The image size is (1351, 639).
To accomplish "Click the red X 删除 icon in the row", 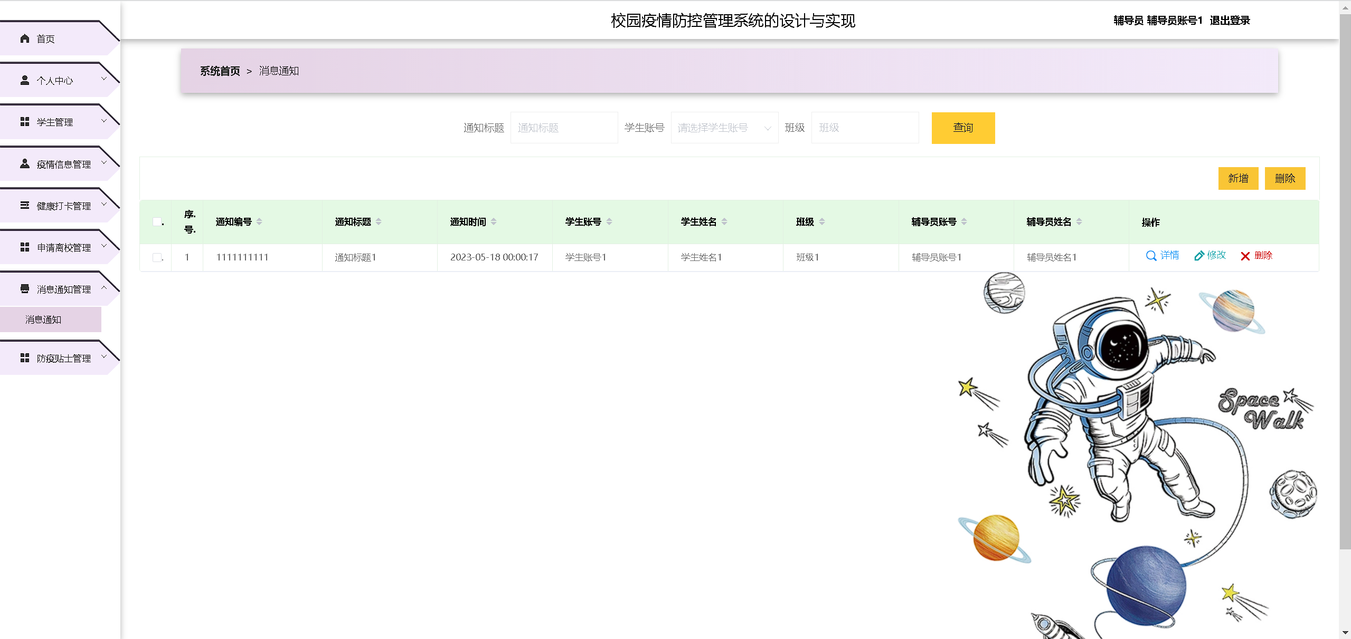I will click(x=1245, y=256).
